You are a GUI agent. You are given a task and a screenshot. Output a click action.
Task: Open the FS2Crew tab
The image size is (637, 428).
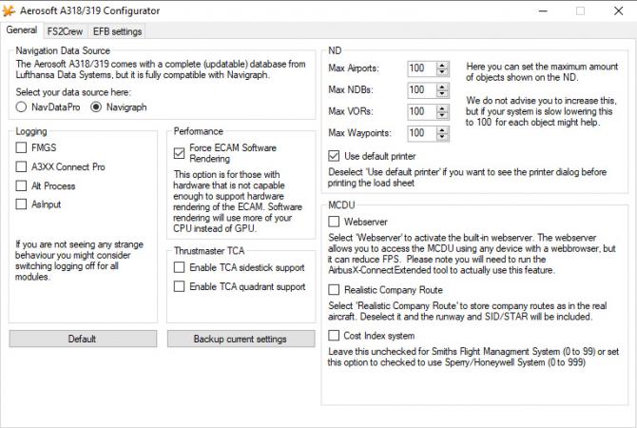pos(65,31)
